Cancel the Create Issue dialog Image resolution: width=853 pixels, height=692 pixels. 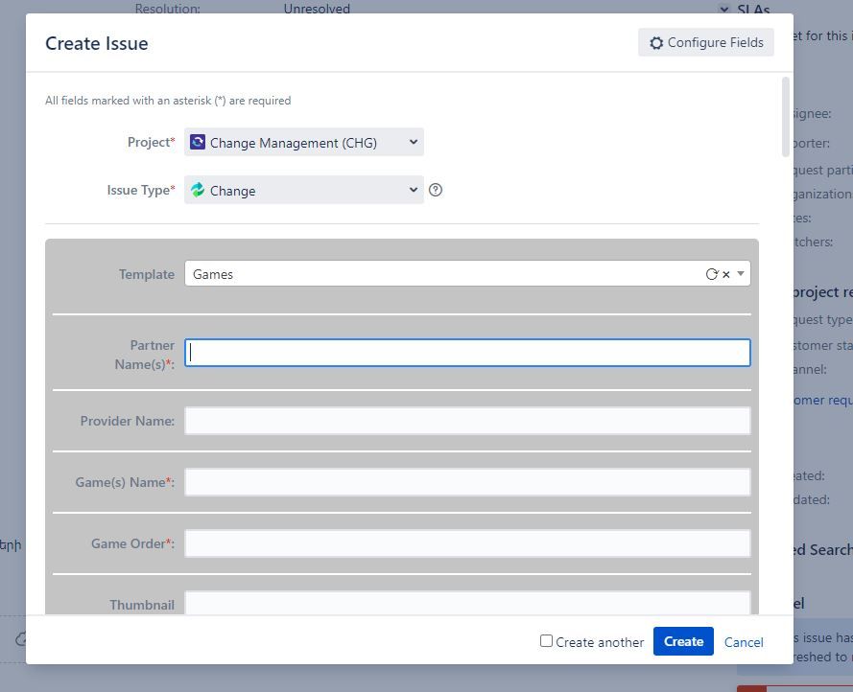point(744,642)
